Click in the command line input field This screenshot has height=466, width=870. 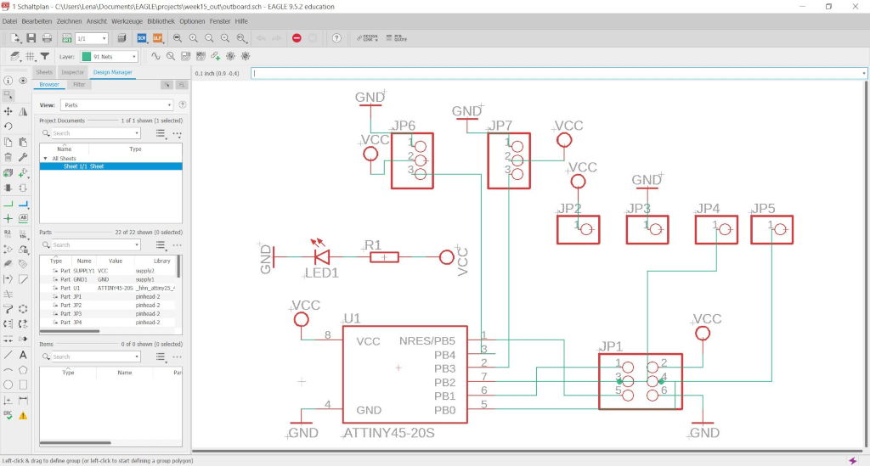pos(558,73)
